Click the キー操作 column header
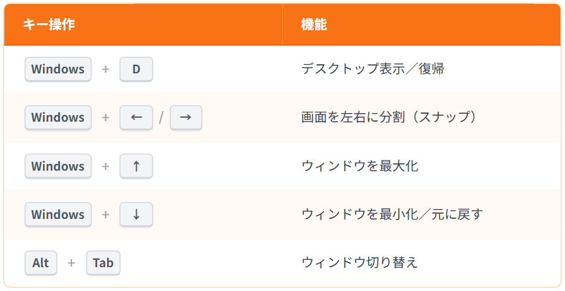Screen dimensions: 565x291 (x=49, y=24)
